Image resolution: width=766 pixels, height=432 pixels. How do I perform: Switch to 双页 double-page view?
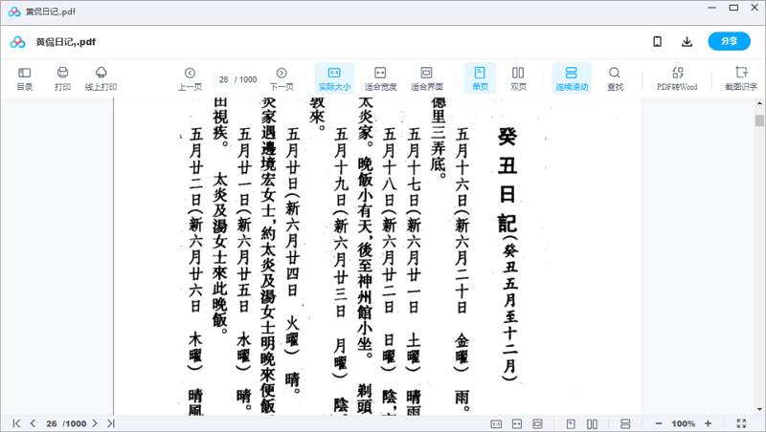(518, 78)
